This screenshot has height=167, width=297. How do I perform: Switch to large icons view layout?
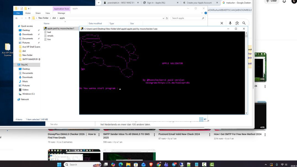coord(205,119)
